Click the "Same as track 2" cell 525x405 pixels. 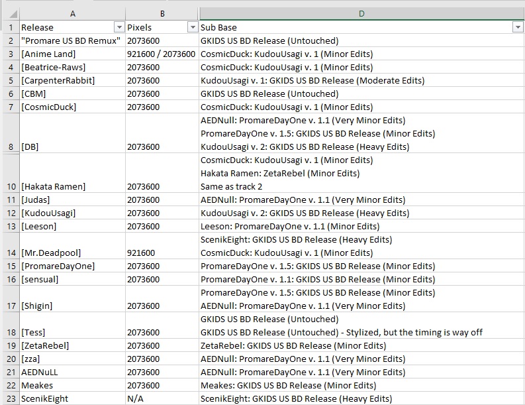coord(361,173)
